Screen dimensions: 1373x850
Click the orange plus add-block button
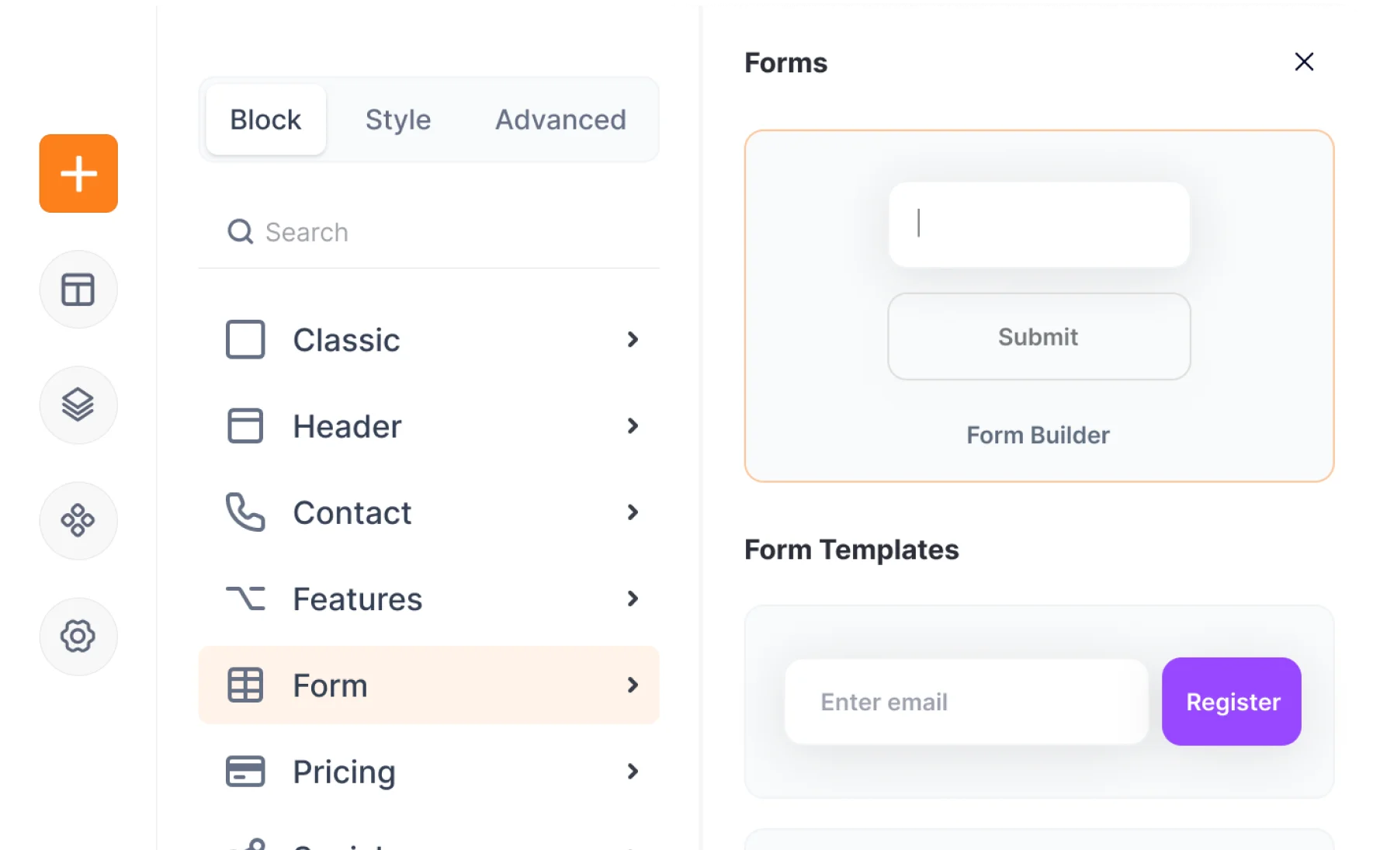pyautogui.click(x=78, y=173)
